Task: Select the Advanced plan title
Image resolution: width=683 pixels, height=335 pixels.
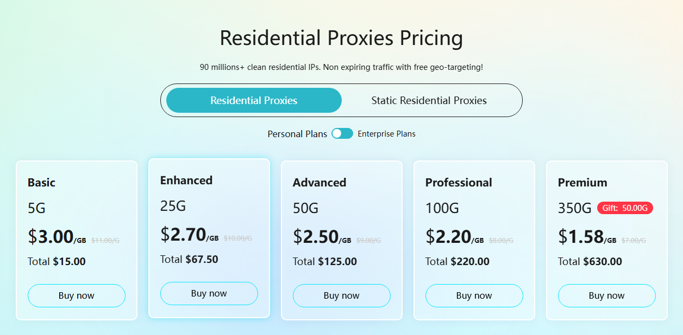Action: [319, 183]
